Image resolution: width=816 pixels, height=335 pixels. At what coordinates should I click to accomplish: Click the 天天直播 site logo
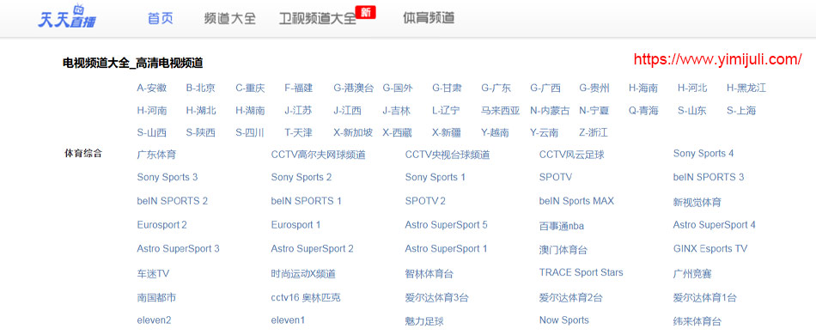click(67, 16)
